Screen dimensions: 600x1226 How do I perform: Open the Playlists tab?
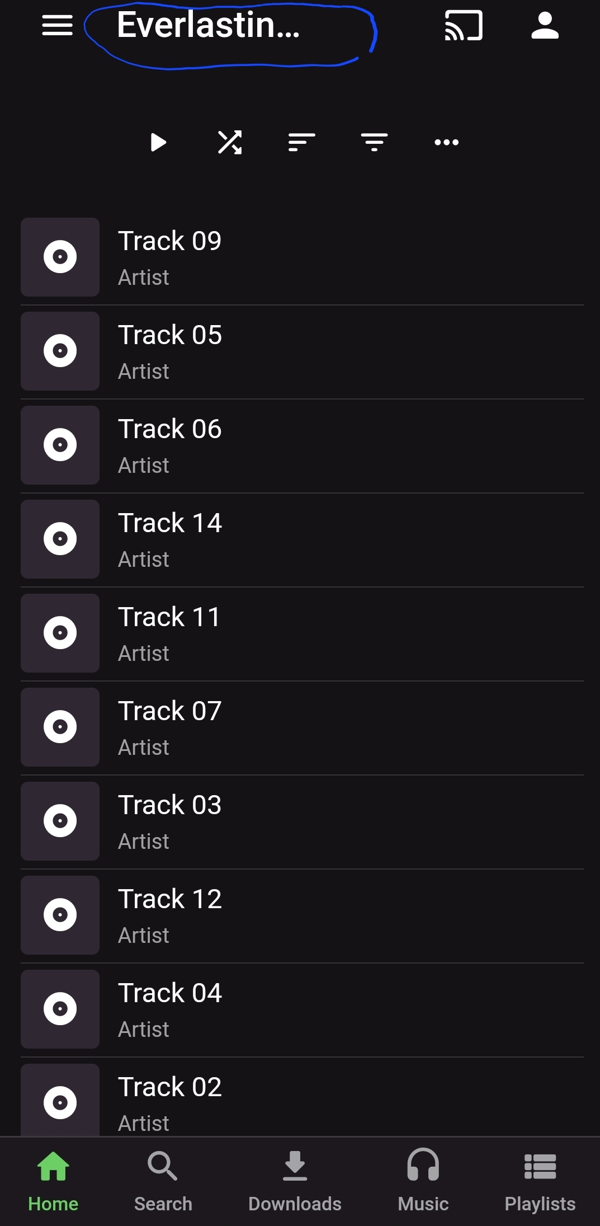(540, 1181)
